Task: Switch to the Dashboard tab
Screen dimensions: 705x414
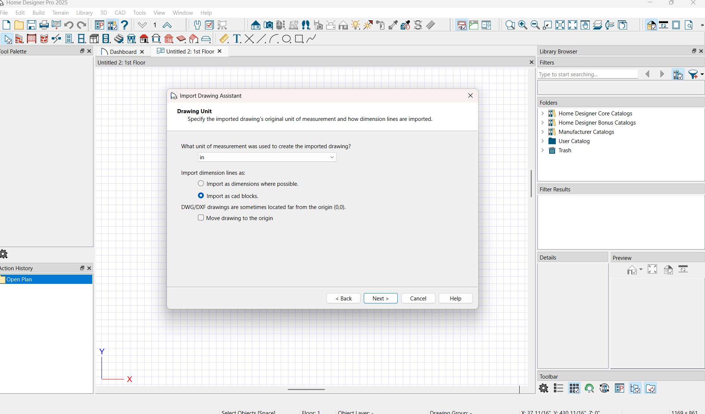Action: point(123,52)
